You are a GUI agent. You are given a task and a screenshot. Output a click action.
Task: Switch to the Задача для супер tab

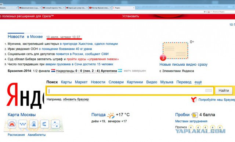click(x=77, y=8)
